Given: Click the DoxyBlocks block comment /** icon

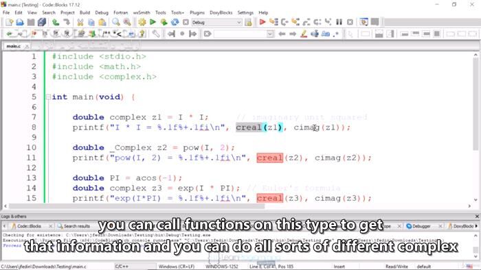Looking at the screenshot, I should (107, 34).
